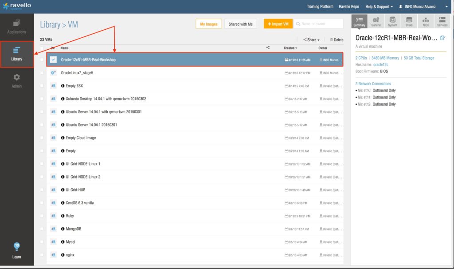Screen dimensions: 454x269
Task: Open the Admin gear icon
Action: click(x=17, y=80)
